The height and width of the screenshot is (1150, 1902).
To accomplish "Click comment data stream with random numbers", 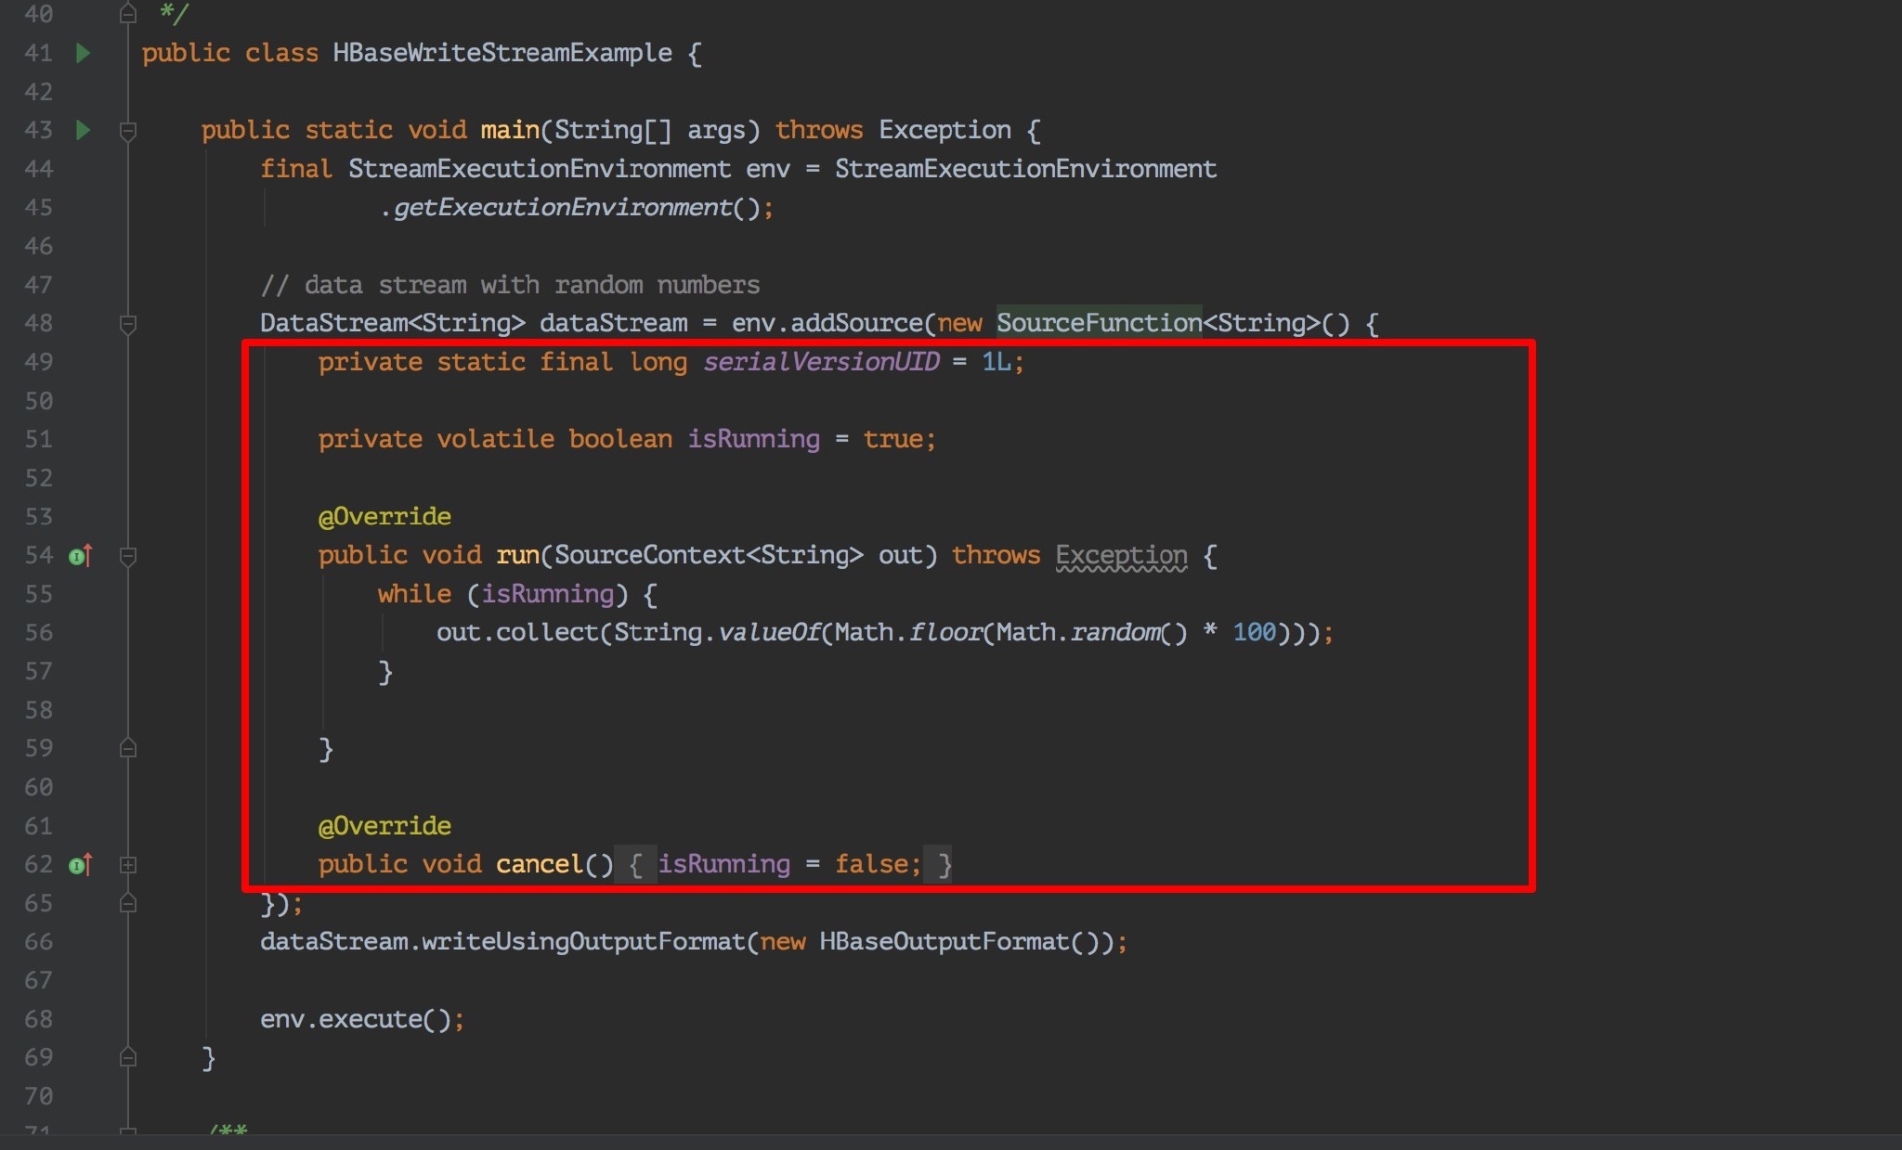I will point(510,285).
